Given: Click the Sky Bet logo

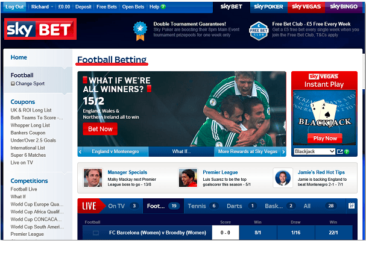Looking at the screenshot, I should coord(40,29).
